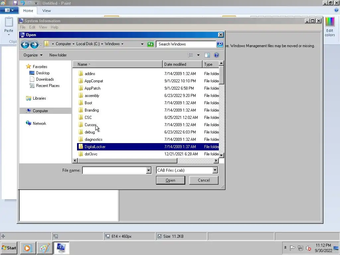This screenshot has height=255, width=340.
Task: Click the Open dialog help icon
Action: [x=216, y=55]
